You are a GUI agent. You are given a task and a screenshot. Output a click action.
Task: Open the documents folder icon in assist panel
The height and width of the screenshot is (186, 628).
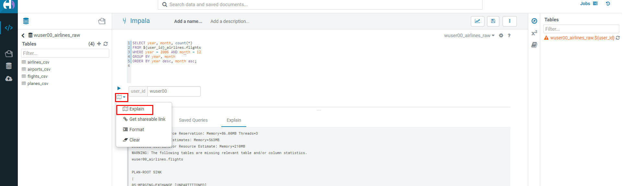[x=102, y=21]
